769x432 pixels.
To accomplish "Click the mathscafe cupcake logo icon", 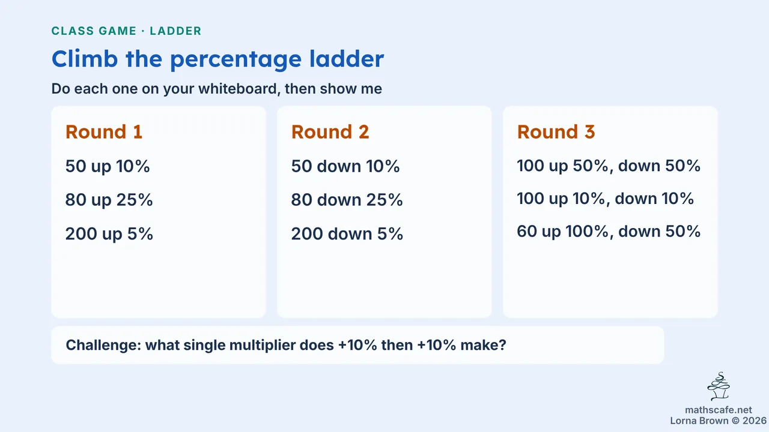I will [x=718, y=387].
